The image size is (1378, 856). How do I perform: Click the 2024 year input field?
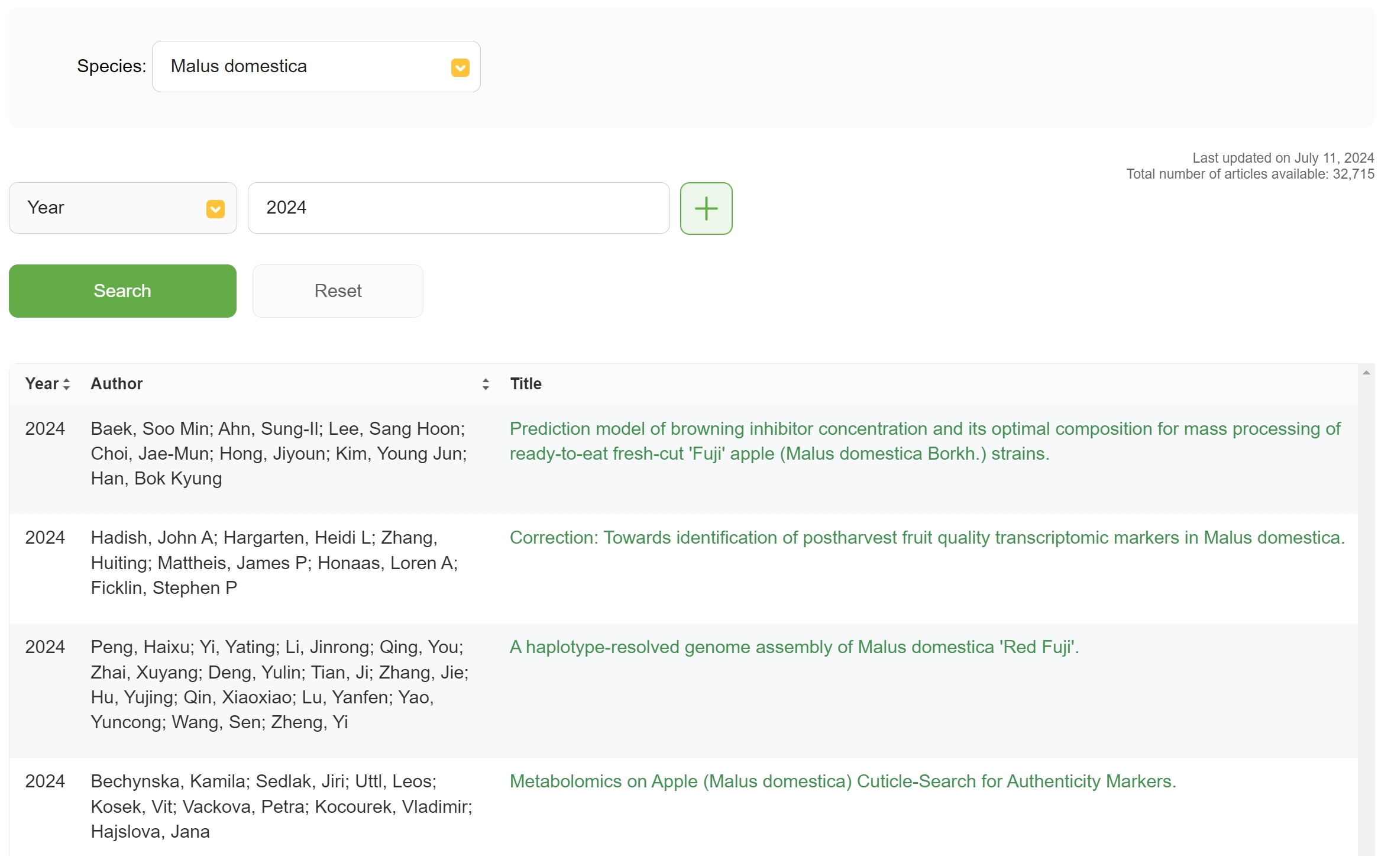point(458,208)
